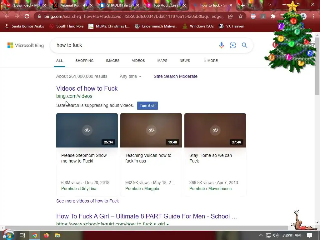Open 'Santa Bombs Arabs' bookmark

click(x=24, y=26)
